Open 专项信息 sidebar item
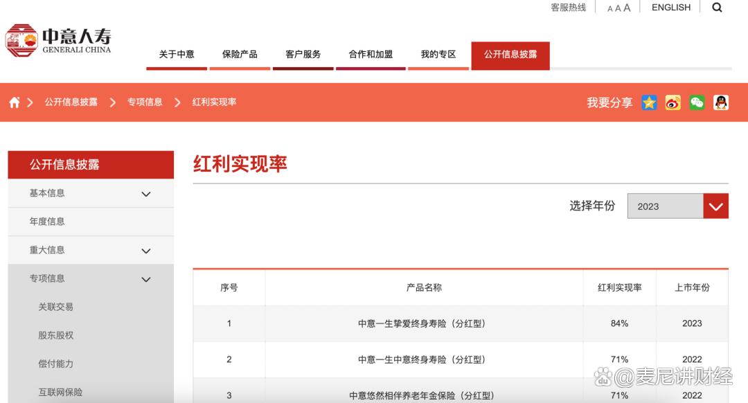This screenshot has width=748, height=403. [x=91, y=278]
